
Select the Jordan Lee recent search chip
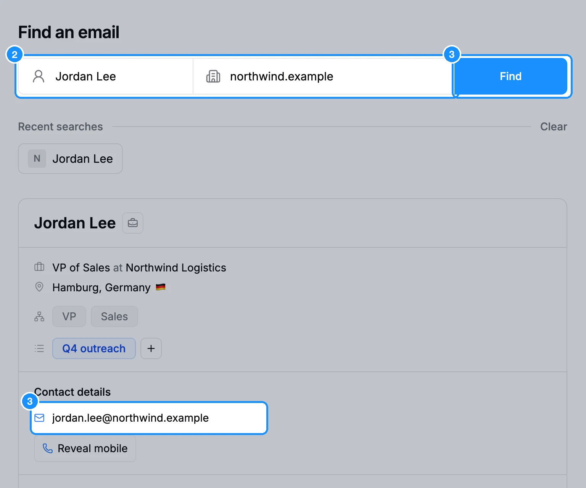[x=71, y=159]
